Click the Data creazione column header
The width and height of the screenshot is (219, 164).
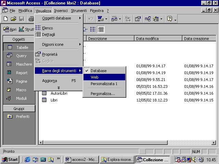(199, 39)
